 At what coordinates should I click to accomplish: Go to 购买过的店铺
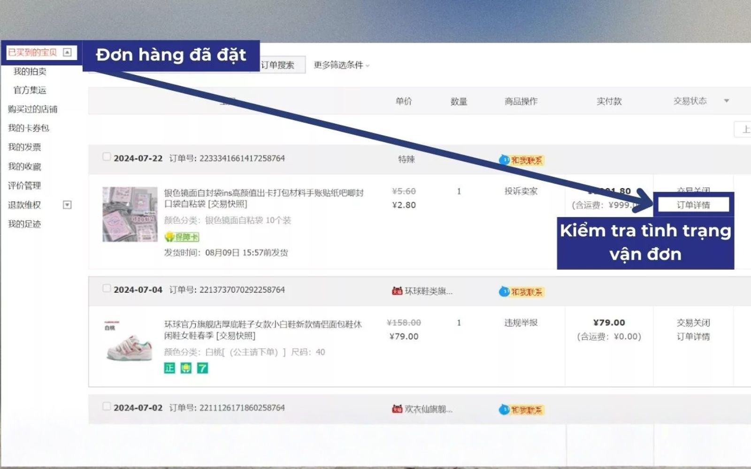32,109
